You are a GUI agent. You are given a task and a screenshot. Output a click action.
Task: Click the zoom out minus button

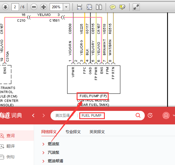[34, 7]
